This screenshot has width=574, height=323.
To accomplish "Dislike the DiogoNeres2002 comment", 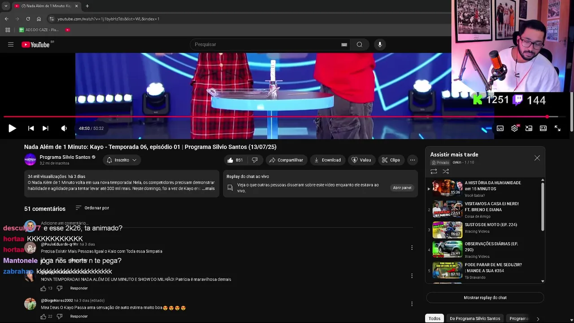I will (59, 316).
